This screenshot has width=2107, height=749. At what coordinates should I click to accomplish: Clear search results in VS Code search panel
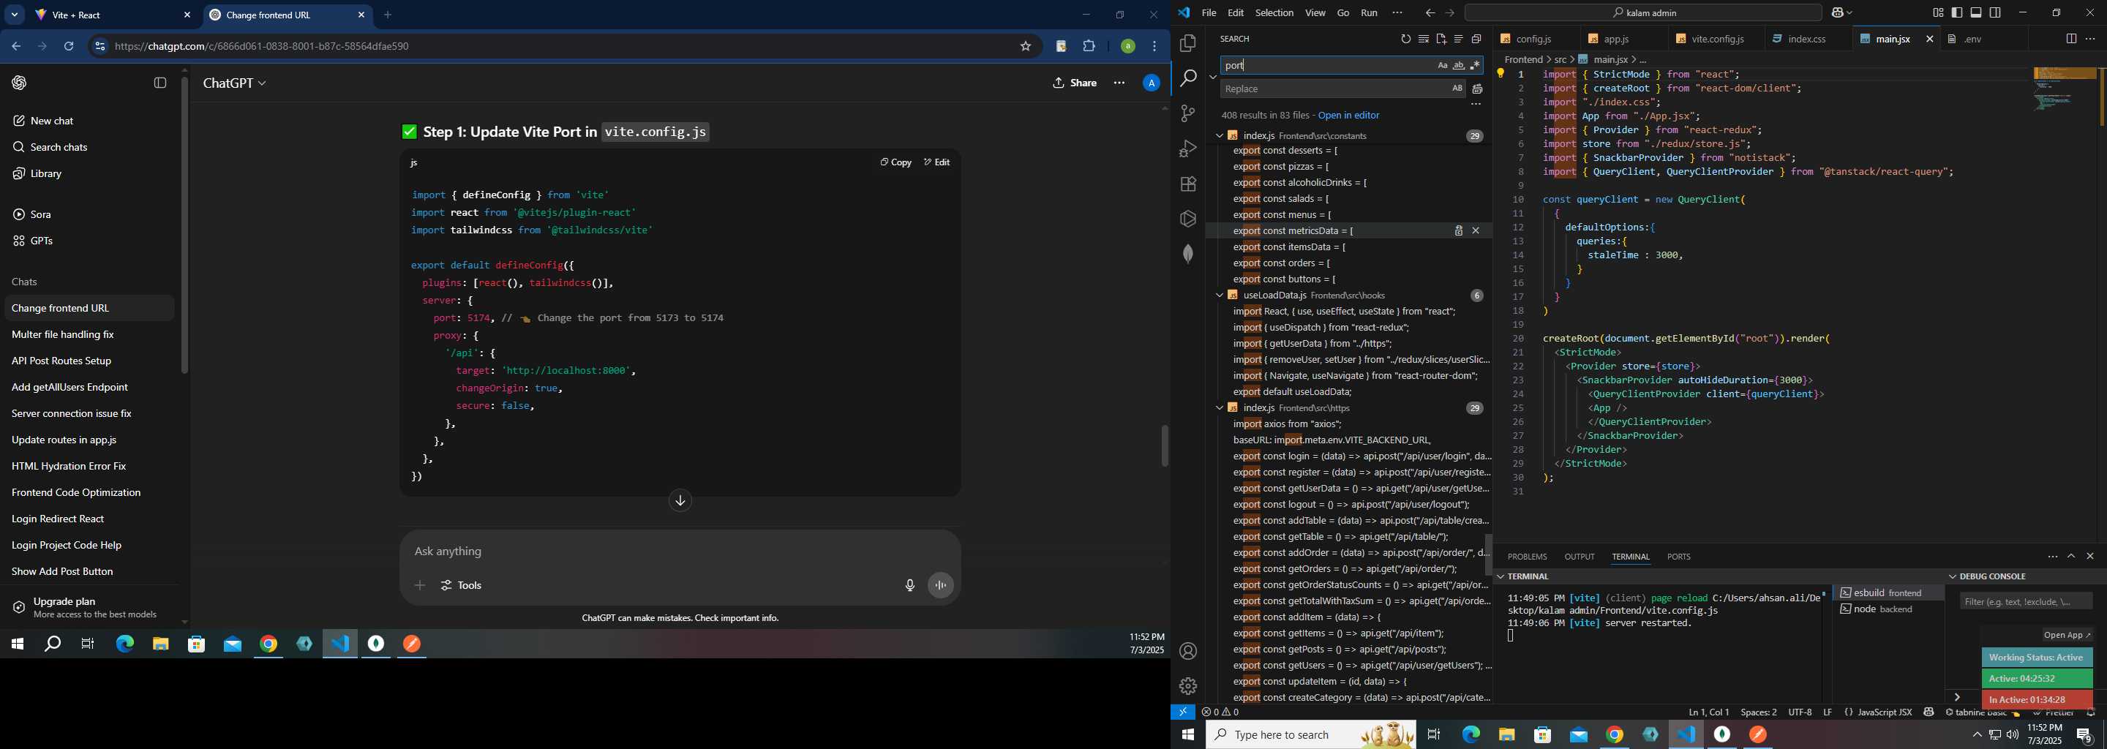click(1423, 39)
